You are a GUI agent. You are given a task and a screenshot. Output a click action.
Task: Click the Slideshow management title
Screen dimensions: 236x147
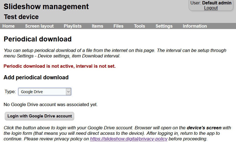(x=46, y=7)
